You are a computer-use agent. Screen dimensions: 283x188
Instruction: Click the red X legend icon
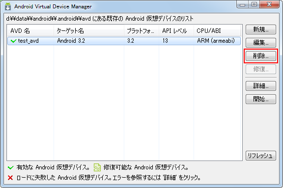click(x=10, y=178)
